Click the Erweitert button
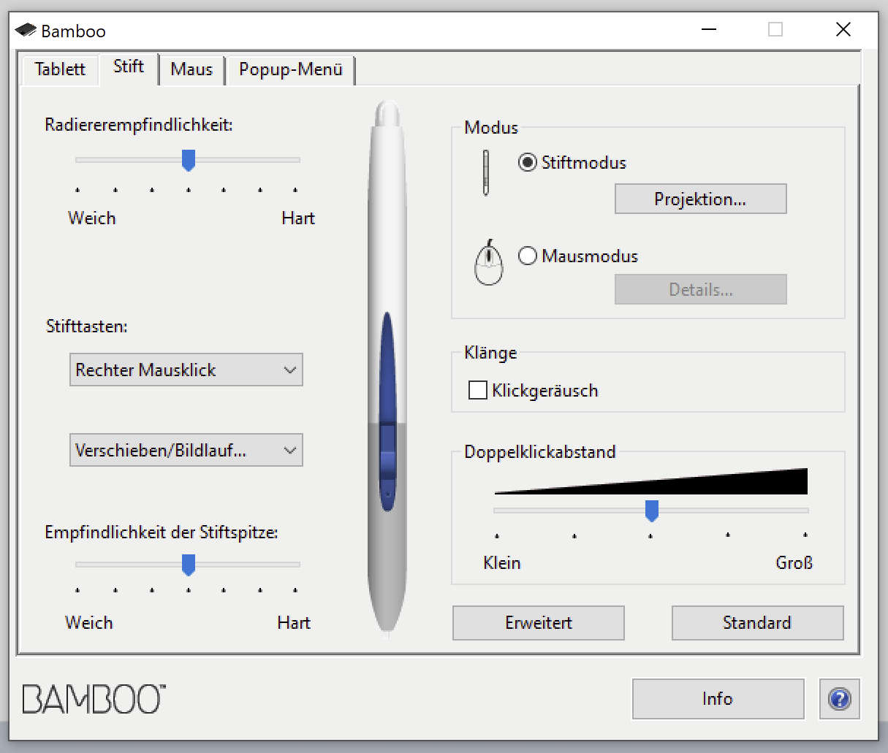 coord(538,622)
